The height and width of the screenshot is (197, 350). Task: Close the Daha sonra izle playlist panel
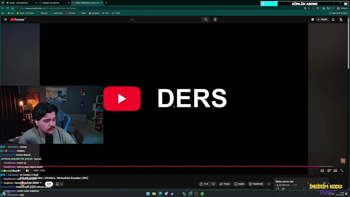tap(325, 183)
